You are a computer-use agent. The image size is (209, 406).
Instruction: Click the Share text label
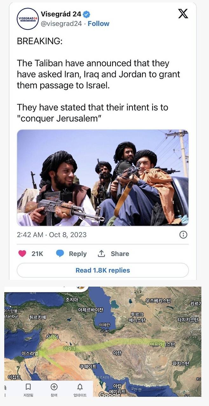120,254
